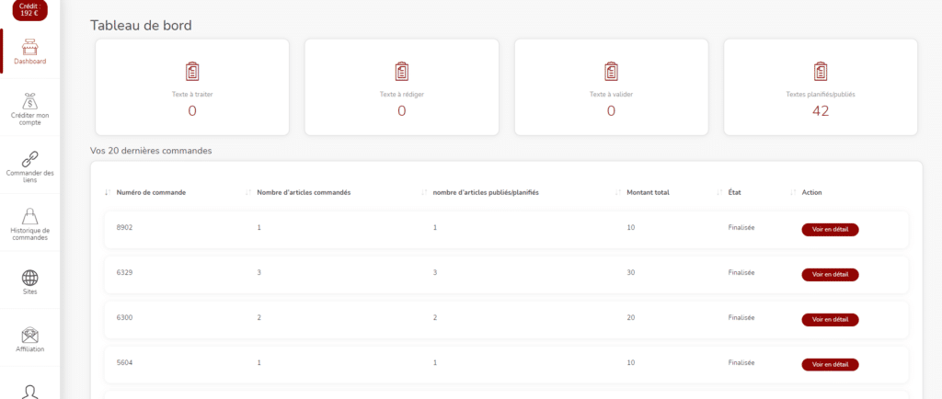Viewport: 942px width, 399px height.
Task: Click the 0 count under Texte à traiter
Action: click(x=192, y=111)
